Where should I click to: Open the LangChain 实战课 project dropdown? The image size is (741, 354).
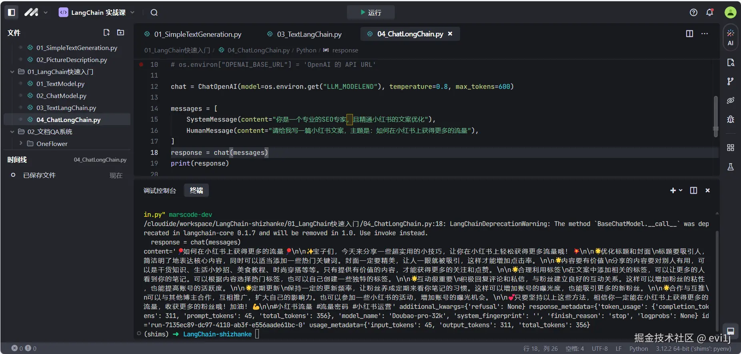click(96, 12)
